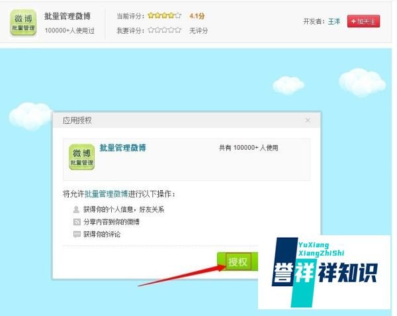Click the 批量管理微博 header title
Screen dimensions: 397x316
click(67, 16)
